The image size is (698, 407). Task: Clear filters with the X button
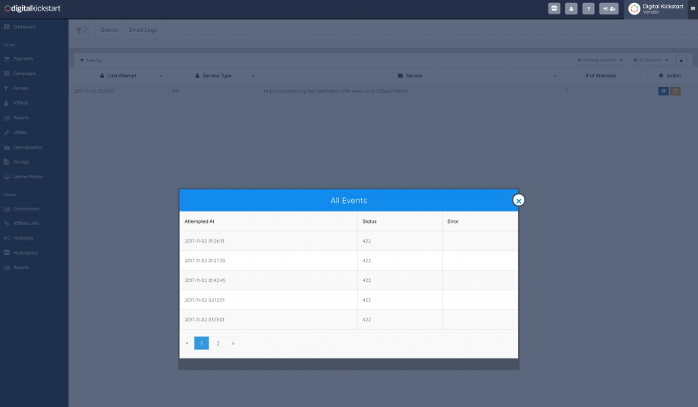point(681,60)
